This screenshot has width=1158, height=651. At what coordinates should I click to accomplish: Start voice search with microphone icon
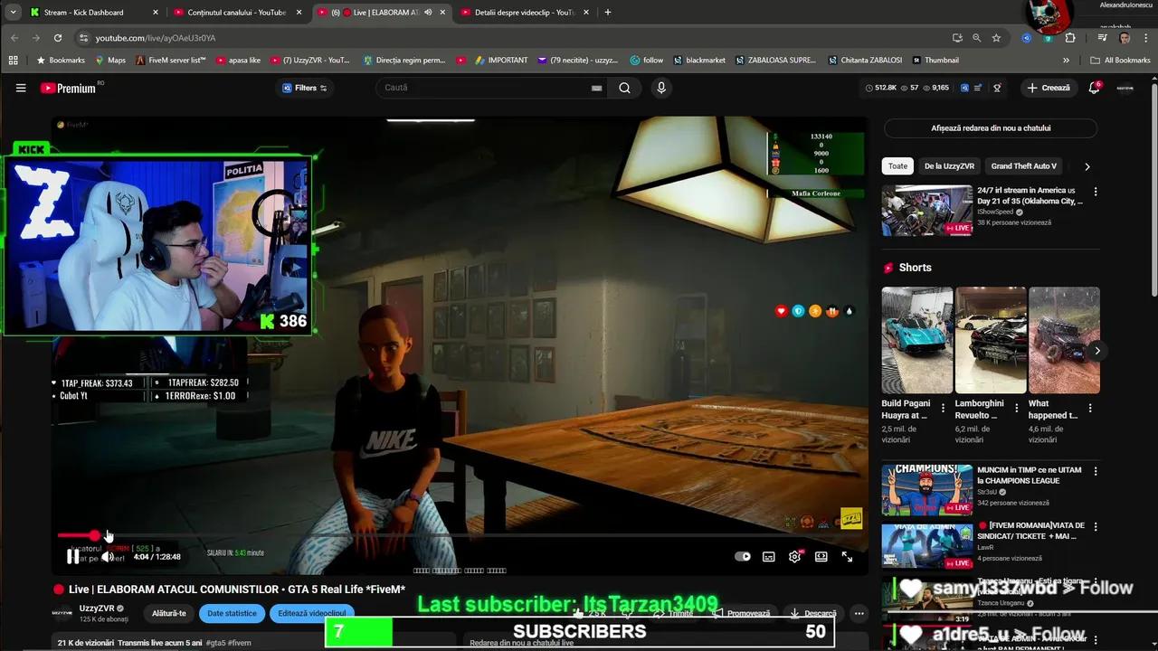pos(661,88)
